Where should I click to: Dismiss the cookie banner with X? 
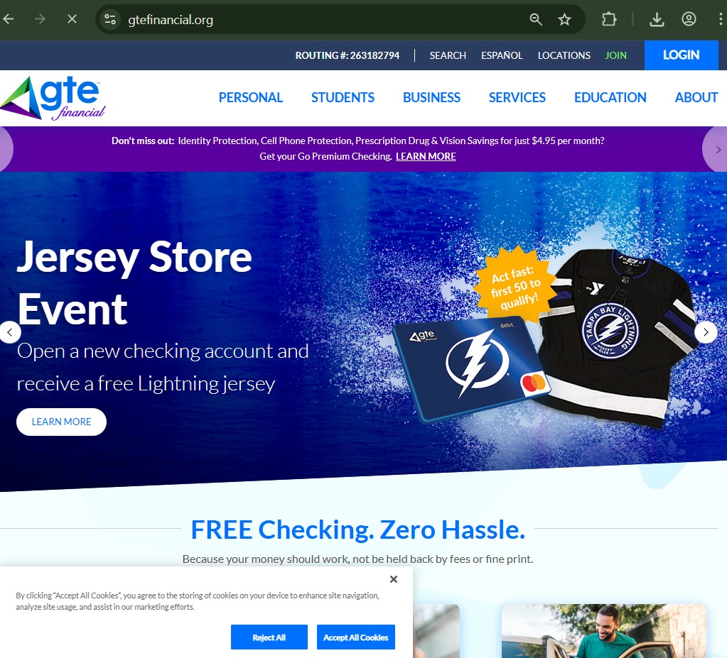[x=394, y=579]
